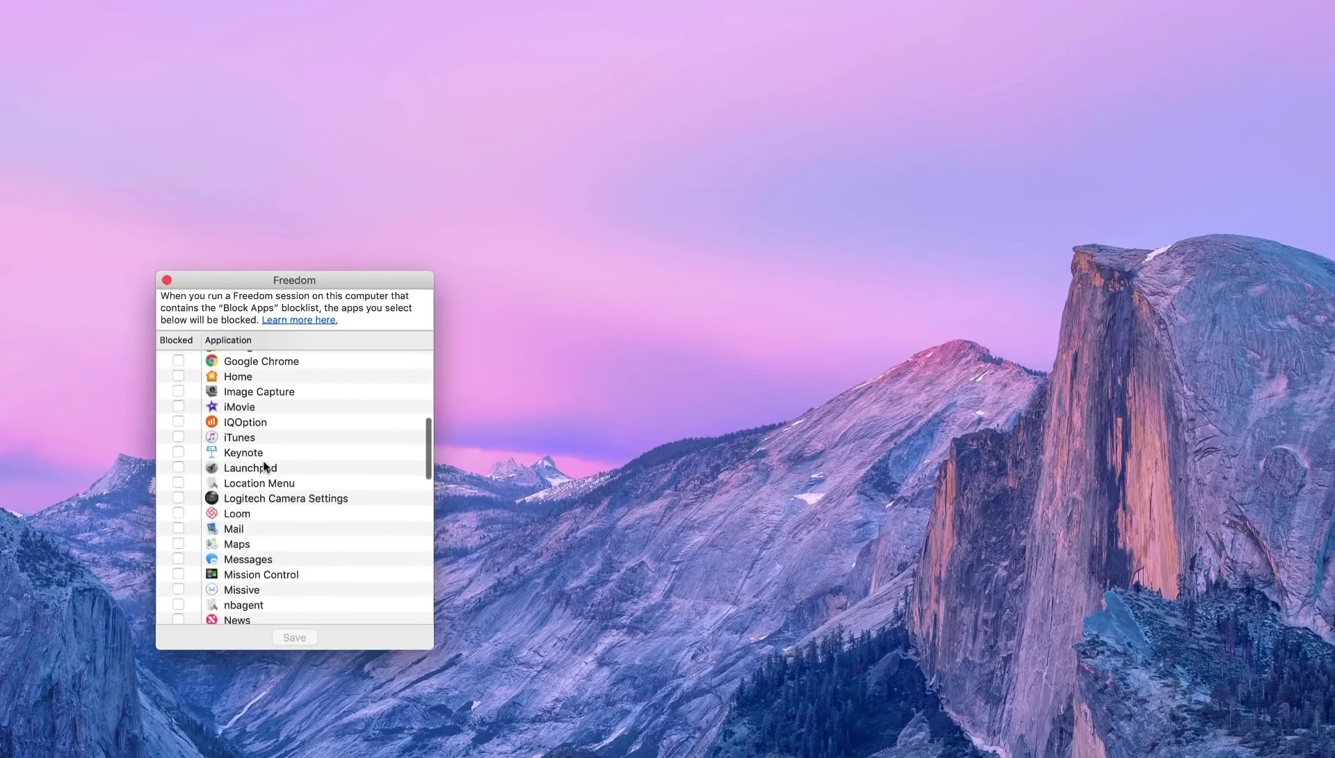Click the Maps app icon

point(212,544)
